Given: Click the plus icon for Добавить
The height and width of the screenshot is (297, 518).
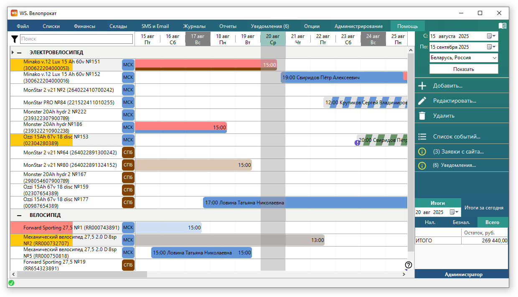Looking at the screenshot, I should tap(422, 86).
